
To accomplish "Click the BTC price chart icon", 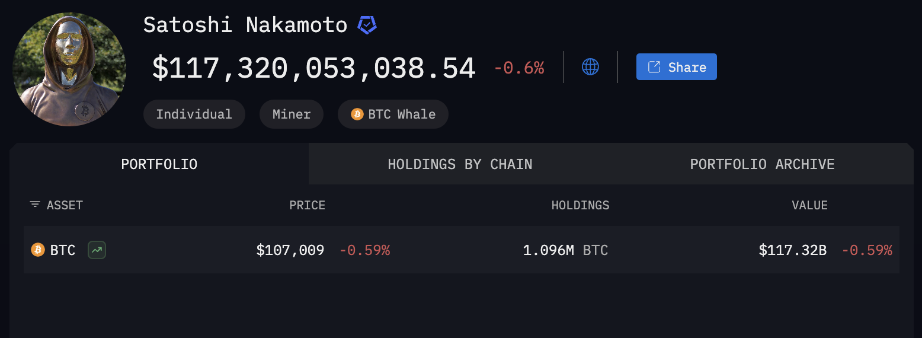I will [97, 250].
